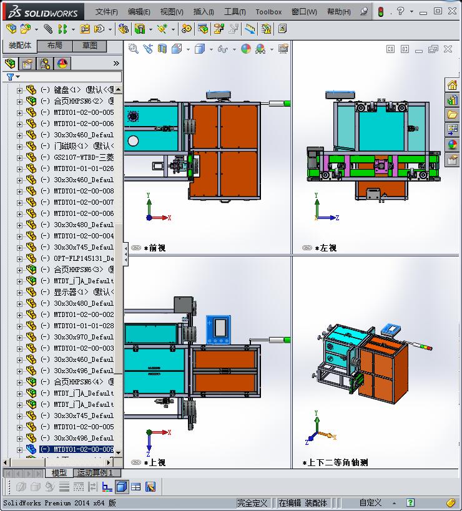The width and height of the screenshot is (462, 511).
Task: Open the Design Library task pane icon
Action: point(452,100)
